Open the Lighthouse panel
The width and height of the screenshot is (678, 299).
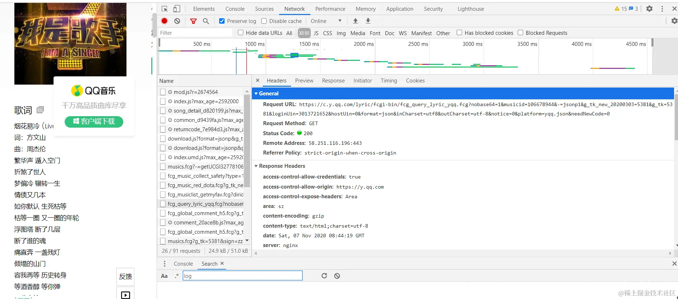471,9
